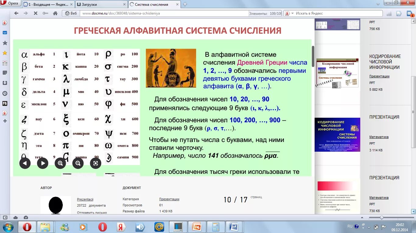Zoom in on the presentation slide
The image size is (416, 233).
click(60, 163)
